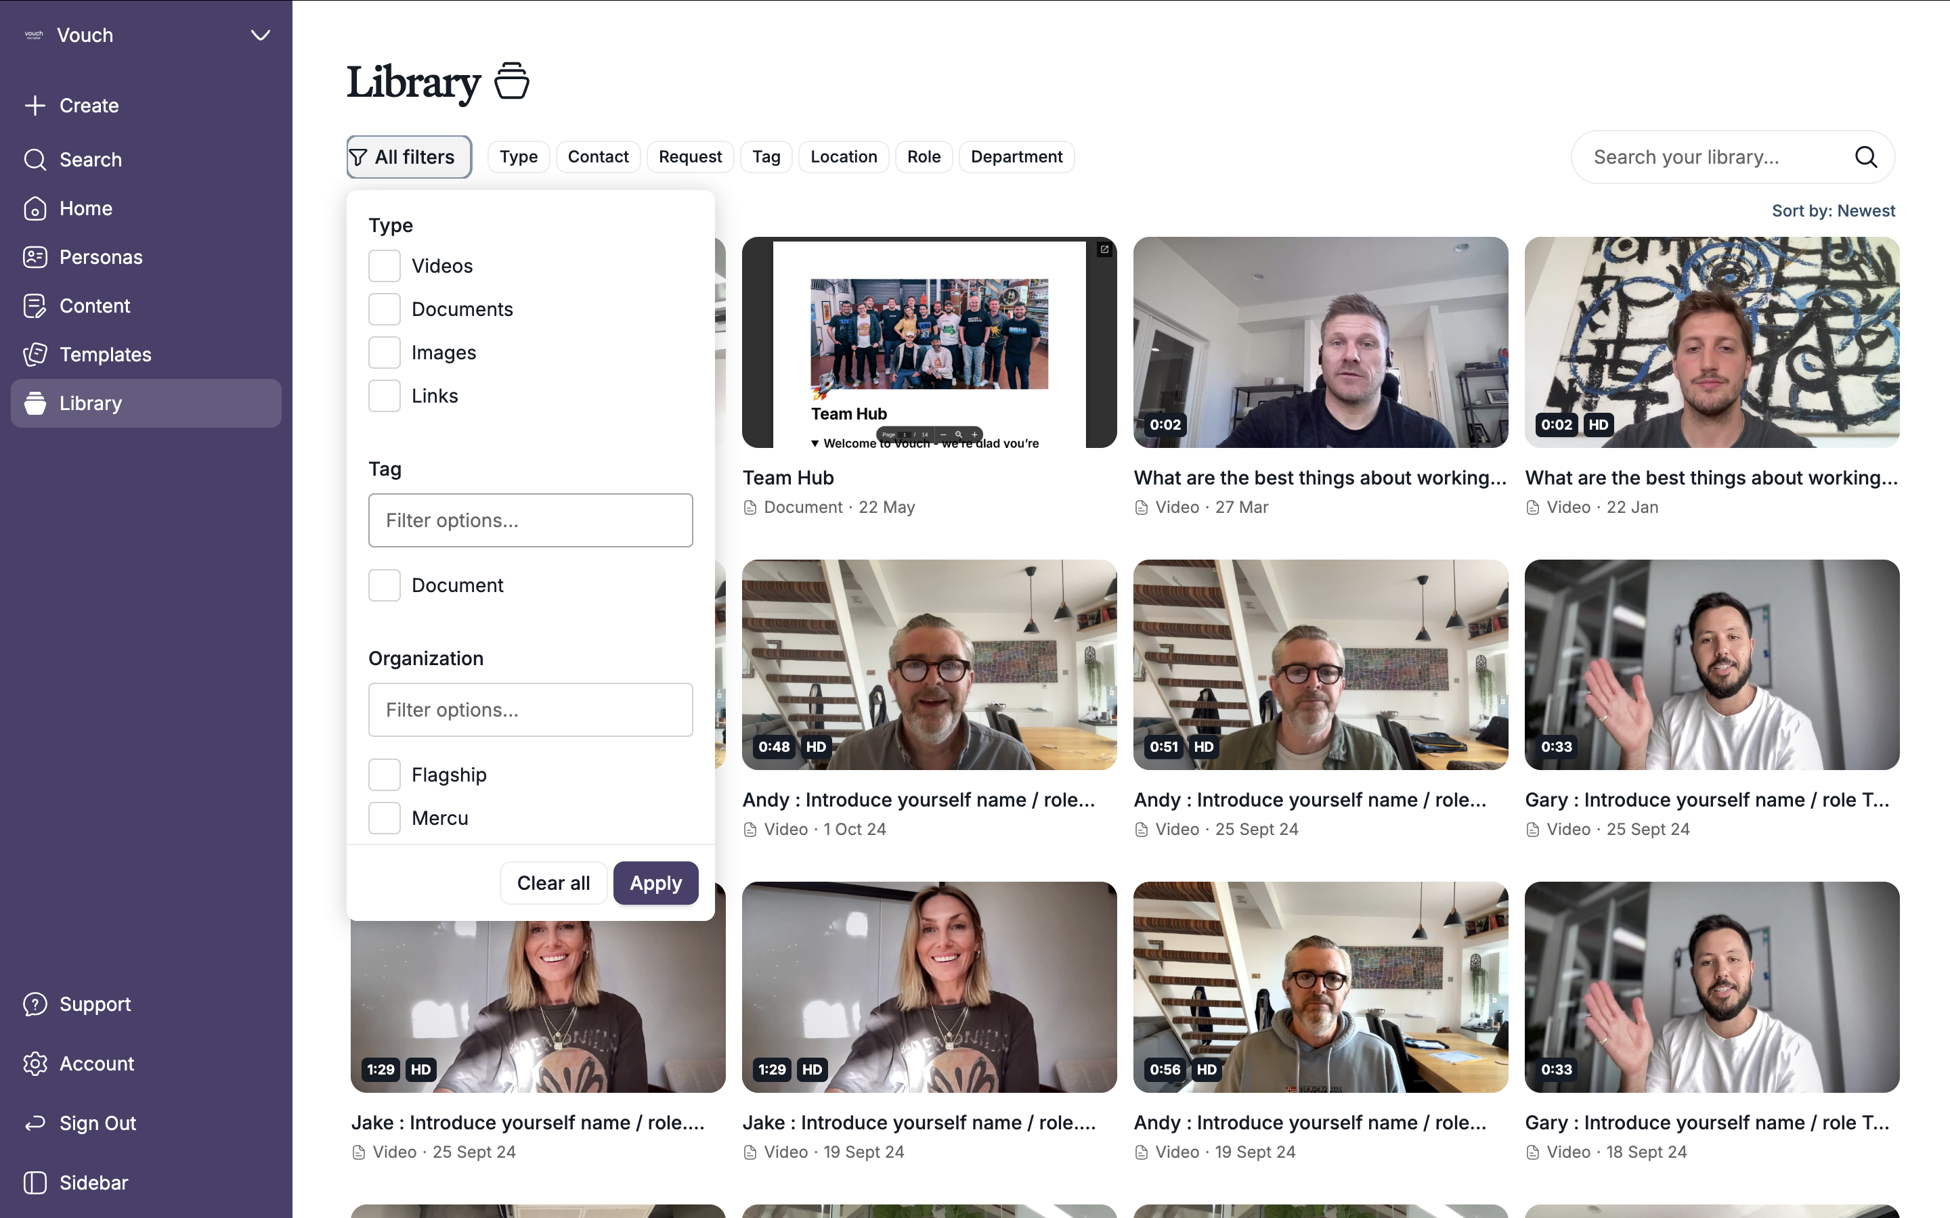Click the open-external icon on Team Hub thumbnail

(1105, 250)
